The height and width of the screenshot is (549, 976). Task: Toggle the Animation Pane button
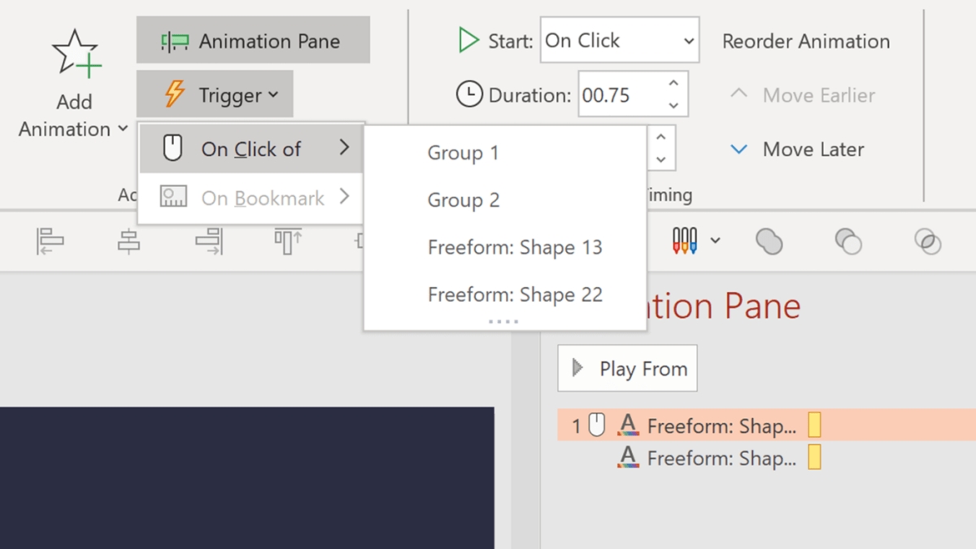253,41
